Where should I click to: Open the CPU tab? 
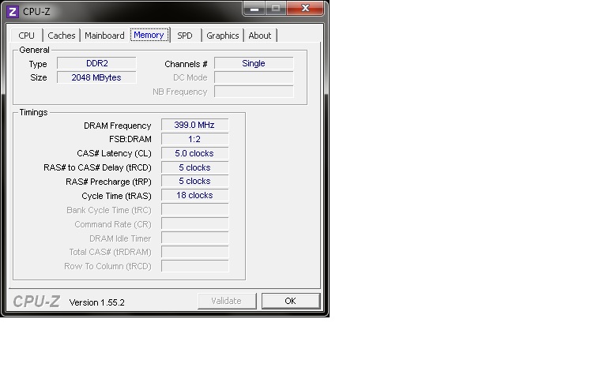coord(26,36)
